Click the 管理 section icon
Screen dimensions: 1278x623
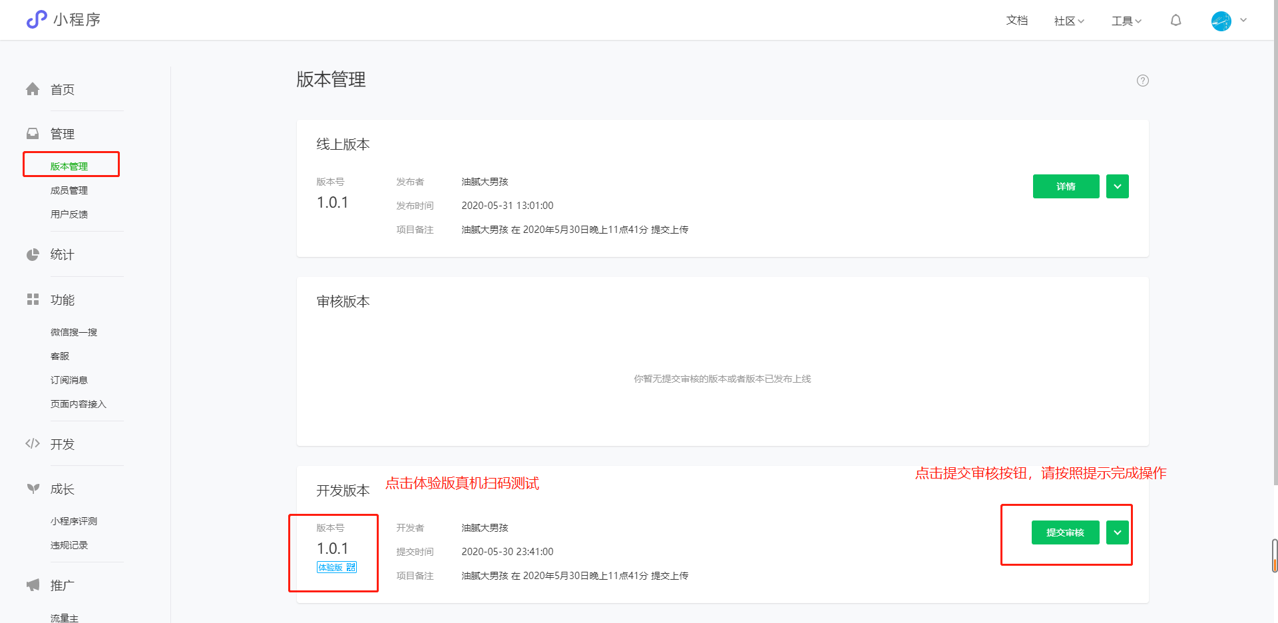coord(33,133)
